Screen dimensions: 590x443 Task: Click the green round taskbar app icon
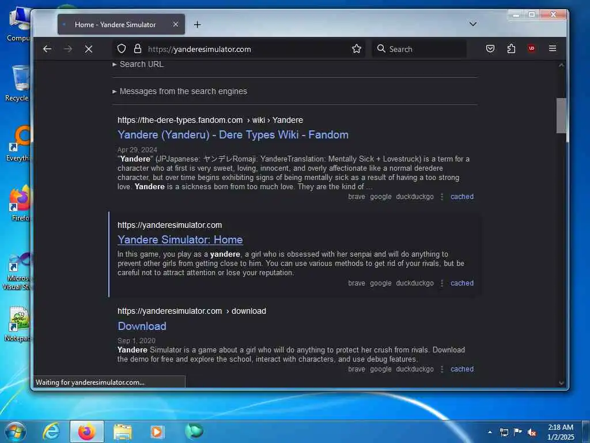click(x=194, y=431)
